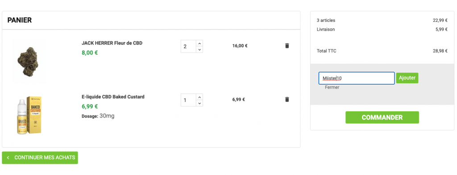This screenshot has width=457, height=175.
Task: Select JACK HERRER quantity field showing 2
Action: tap(188, 46)
